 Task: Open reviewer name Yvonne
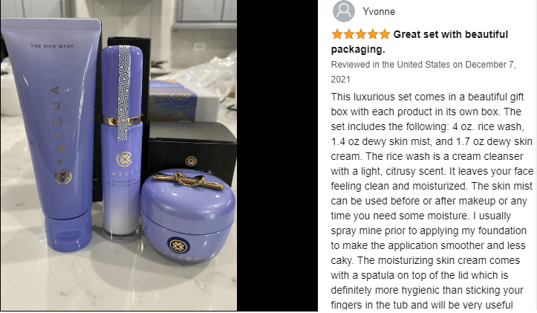point(379,12)
